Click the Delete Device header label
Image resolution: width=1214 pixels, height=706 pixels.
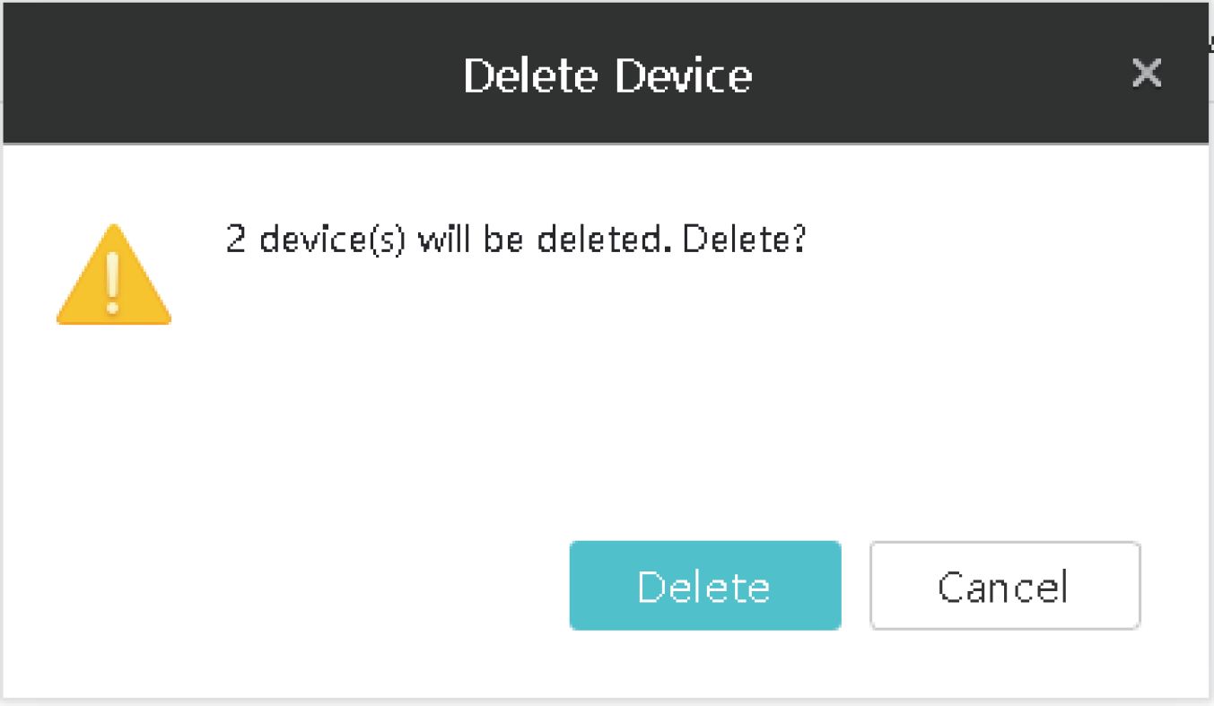[x=607, y=74]
